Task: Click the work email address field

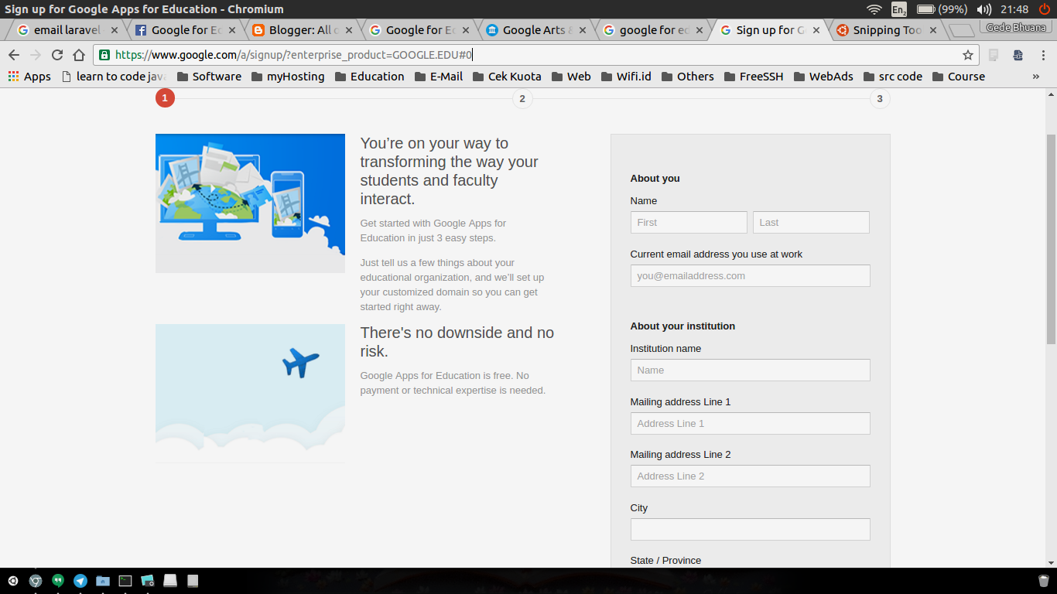Action: 750,275
